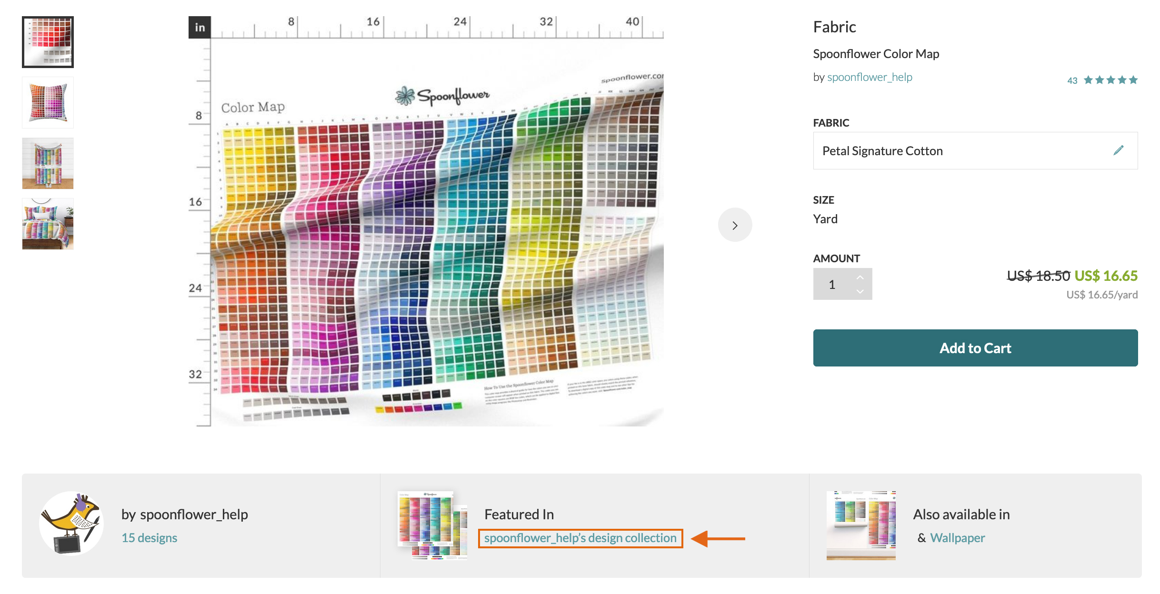Click the Spoonflower Color Map title
Image resolution: width=1160 pixels, height=594 pixels.
[x=876, y=54]
